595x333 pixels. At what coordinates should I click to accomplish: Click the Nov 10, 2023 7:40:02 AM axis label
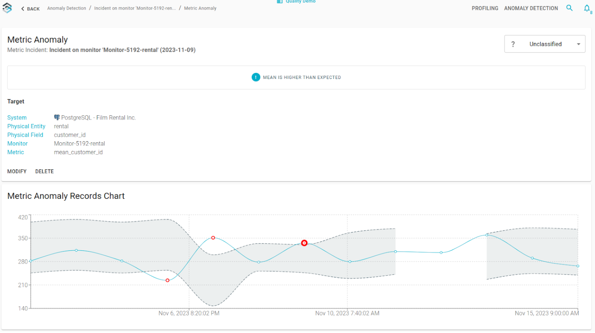point(347,313)
